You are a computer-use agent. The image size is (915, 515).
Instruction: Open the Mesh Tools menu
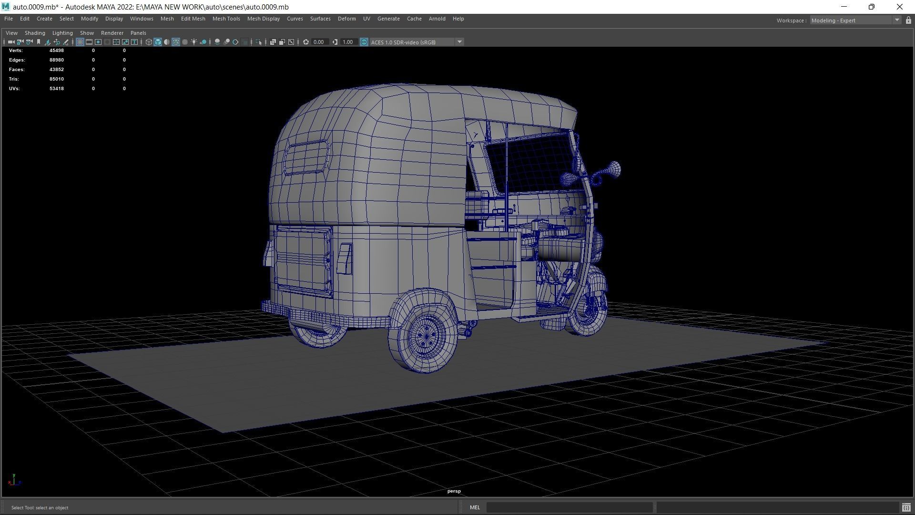tap(226, 19)
